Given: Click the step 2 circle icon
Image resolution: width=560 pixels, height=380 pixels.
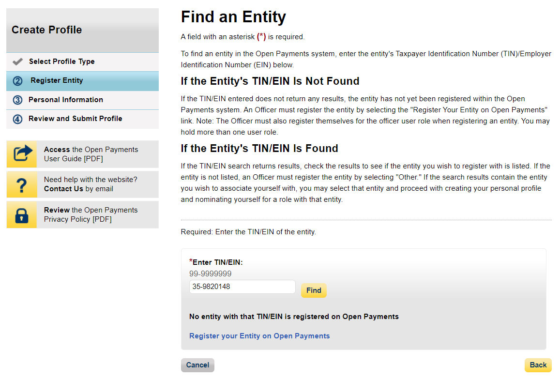Looking at the screenshot, I should [18, 81].
